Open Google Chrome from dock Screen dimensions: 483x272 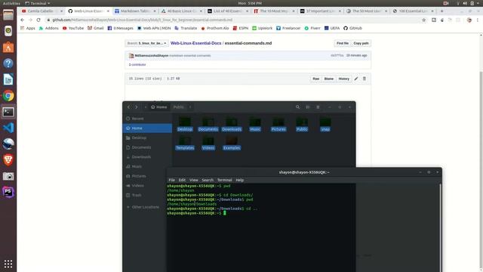point(8,96)
